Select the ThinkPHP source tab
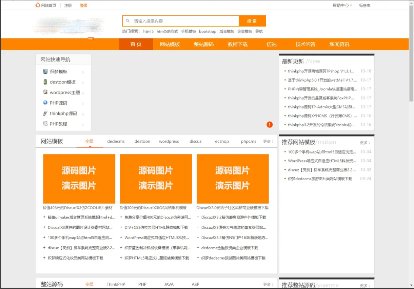Image resolution: width=414 pixels, height=289 pixels. [116, 285]
